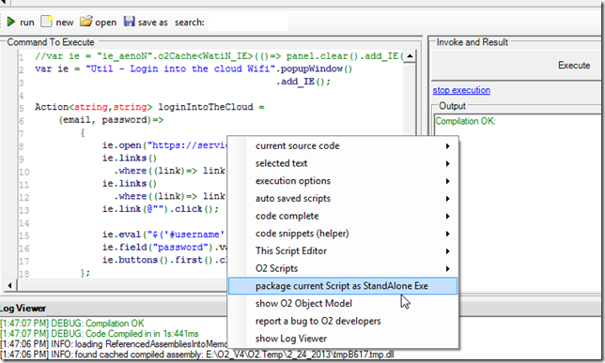Screen dimensions: 605x363
Task: Expand the code complete submenu
Action: click(343, 216)
